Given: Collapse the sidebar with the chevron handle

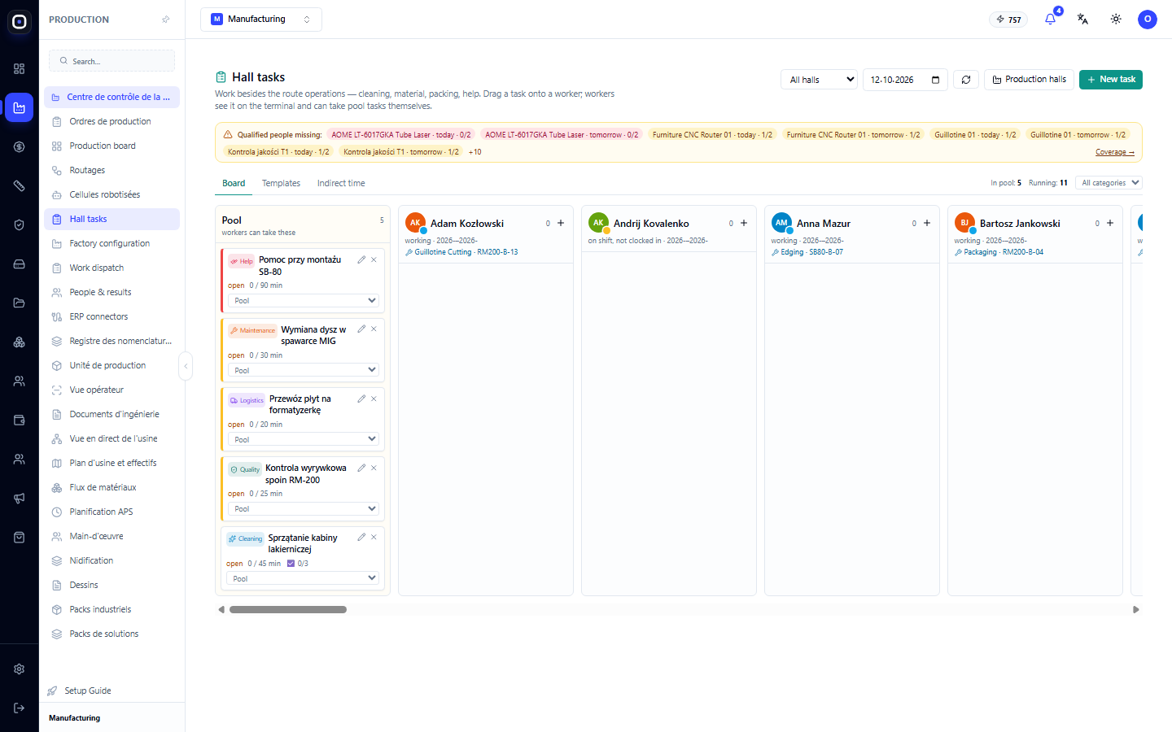Looking at the screenshot, I should [x=186, y=366].
